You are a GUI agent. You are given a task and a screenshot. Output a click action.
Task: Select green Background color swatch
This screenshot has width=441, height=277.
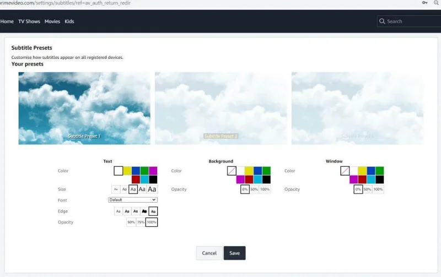coord(267,171)
